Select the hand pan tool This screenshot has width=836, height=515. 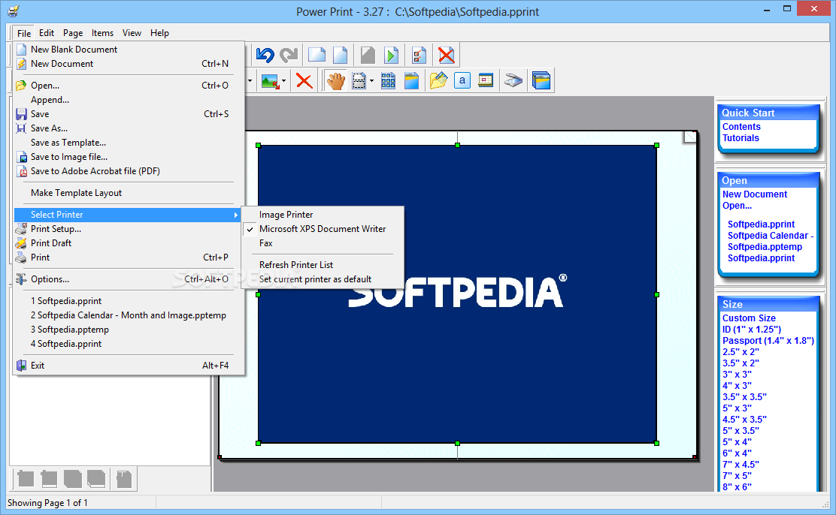pyautogui.click(x=336, y=81)
